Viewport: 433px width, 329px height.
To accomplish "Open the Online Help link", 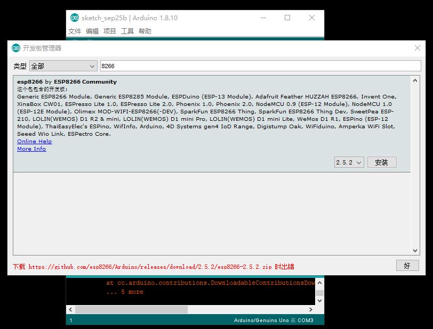I will coord(35,142).
